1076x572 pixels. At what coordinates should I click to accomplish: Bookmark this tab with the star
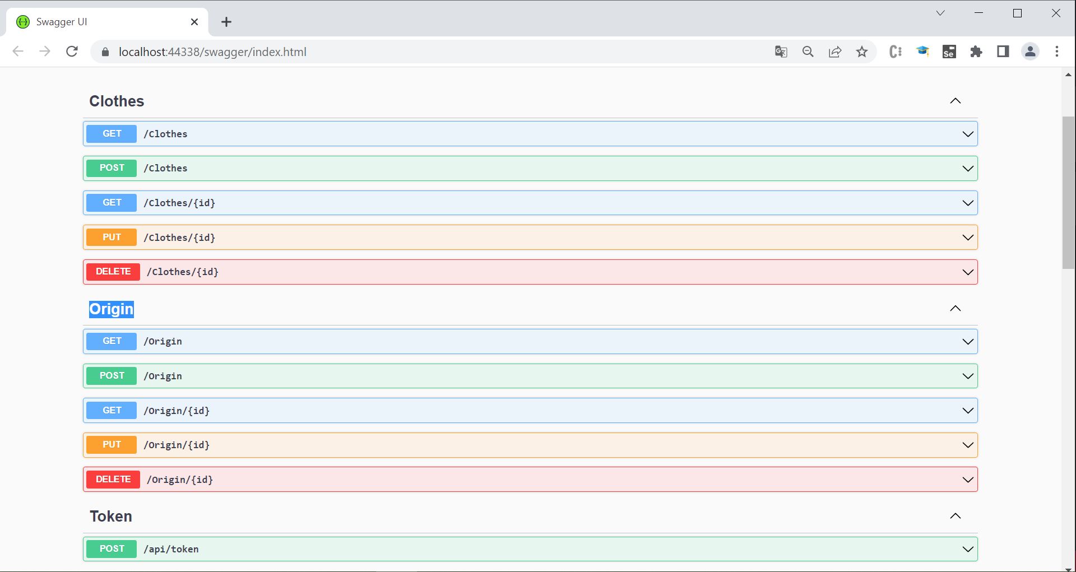click(x=862, y=52)
